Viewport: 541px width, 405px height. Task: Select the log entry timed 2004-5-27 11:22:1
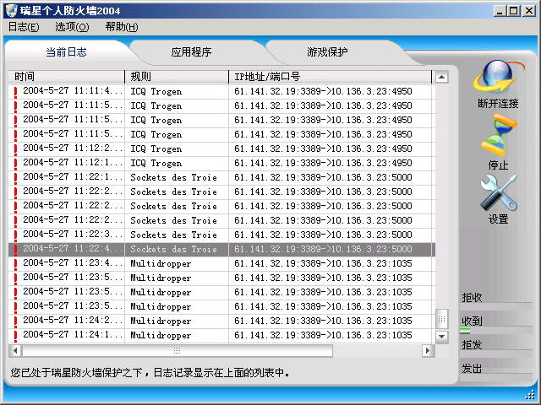pos(72,177)
